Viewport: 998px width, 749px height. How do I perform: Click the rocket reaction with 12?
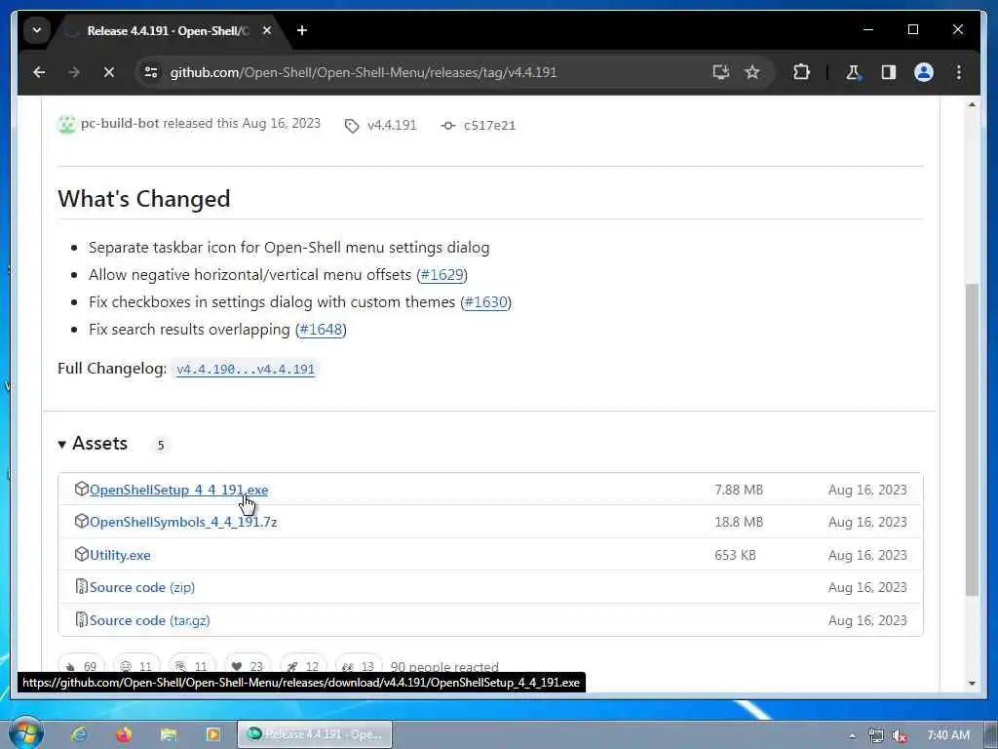(302, 666)
